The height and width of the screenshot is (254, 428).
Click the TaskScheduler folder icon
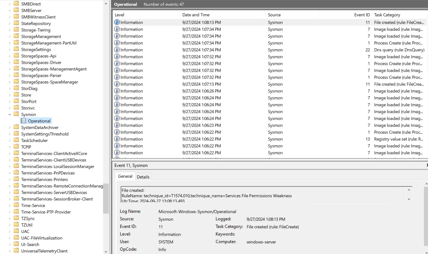16,140
